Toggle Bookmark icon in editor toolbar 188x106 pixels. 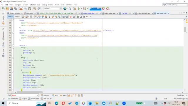(59, 17)
